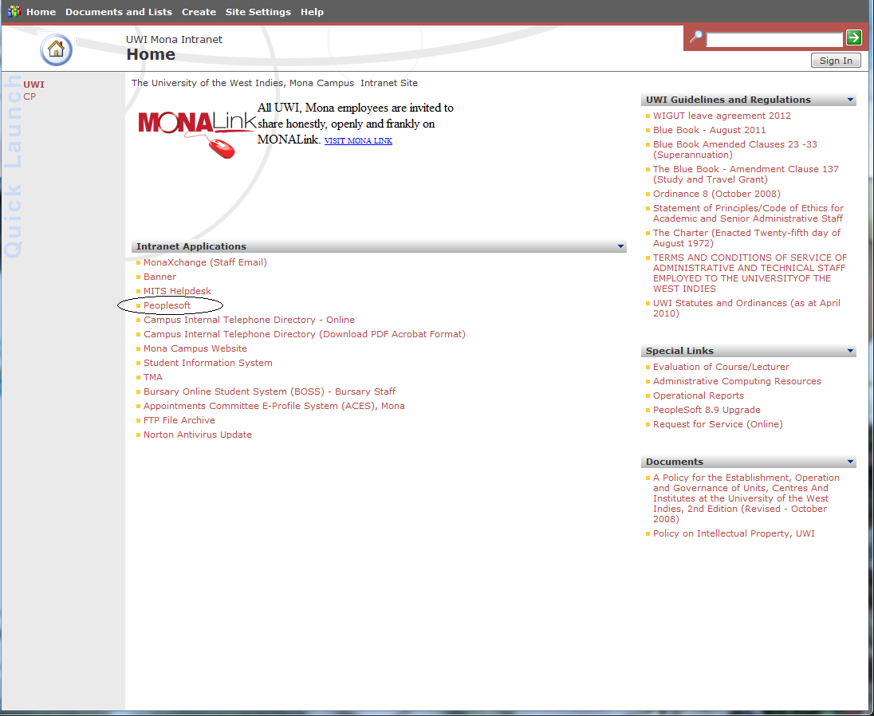Viewport: 874px width, 716px height.
Task: Open the FTP File Archive link
Action: pos(179,420)
